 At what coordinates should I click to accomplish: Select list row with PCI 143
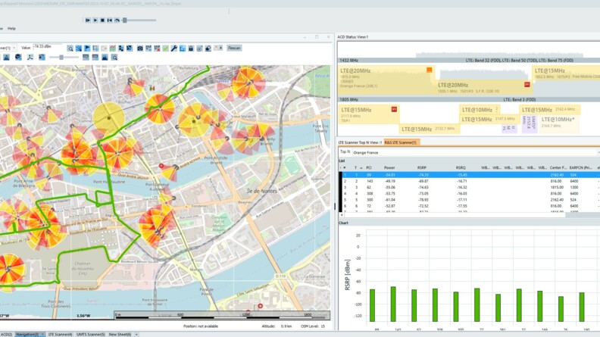click(470, 181)
